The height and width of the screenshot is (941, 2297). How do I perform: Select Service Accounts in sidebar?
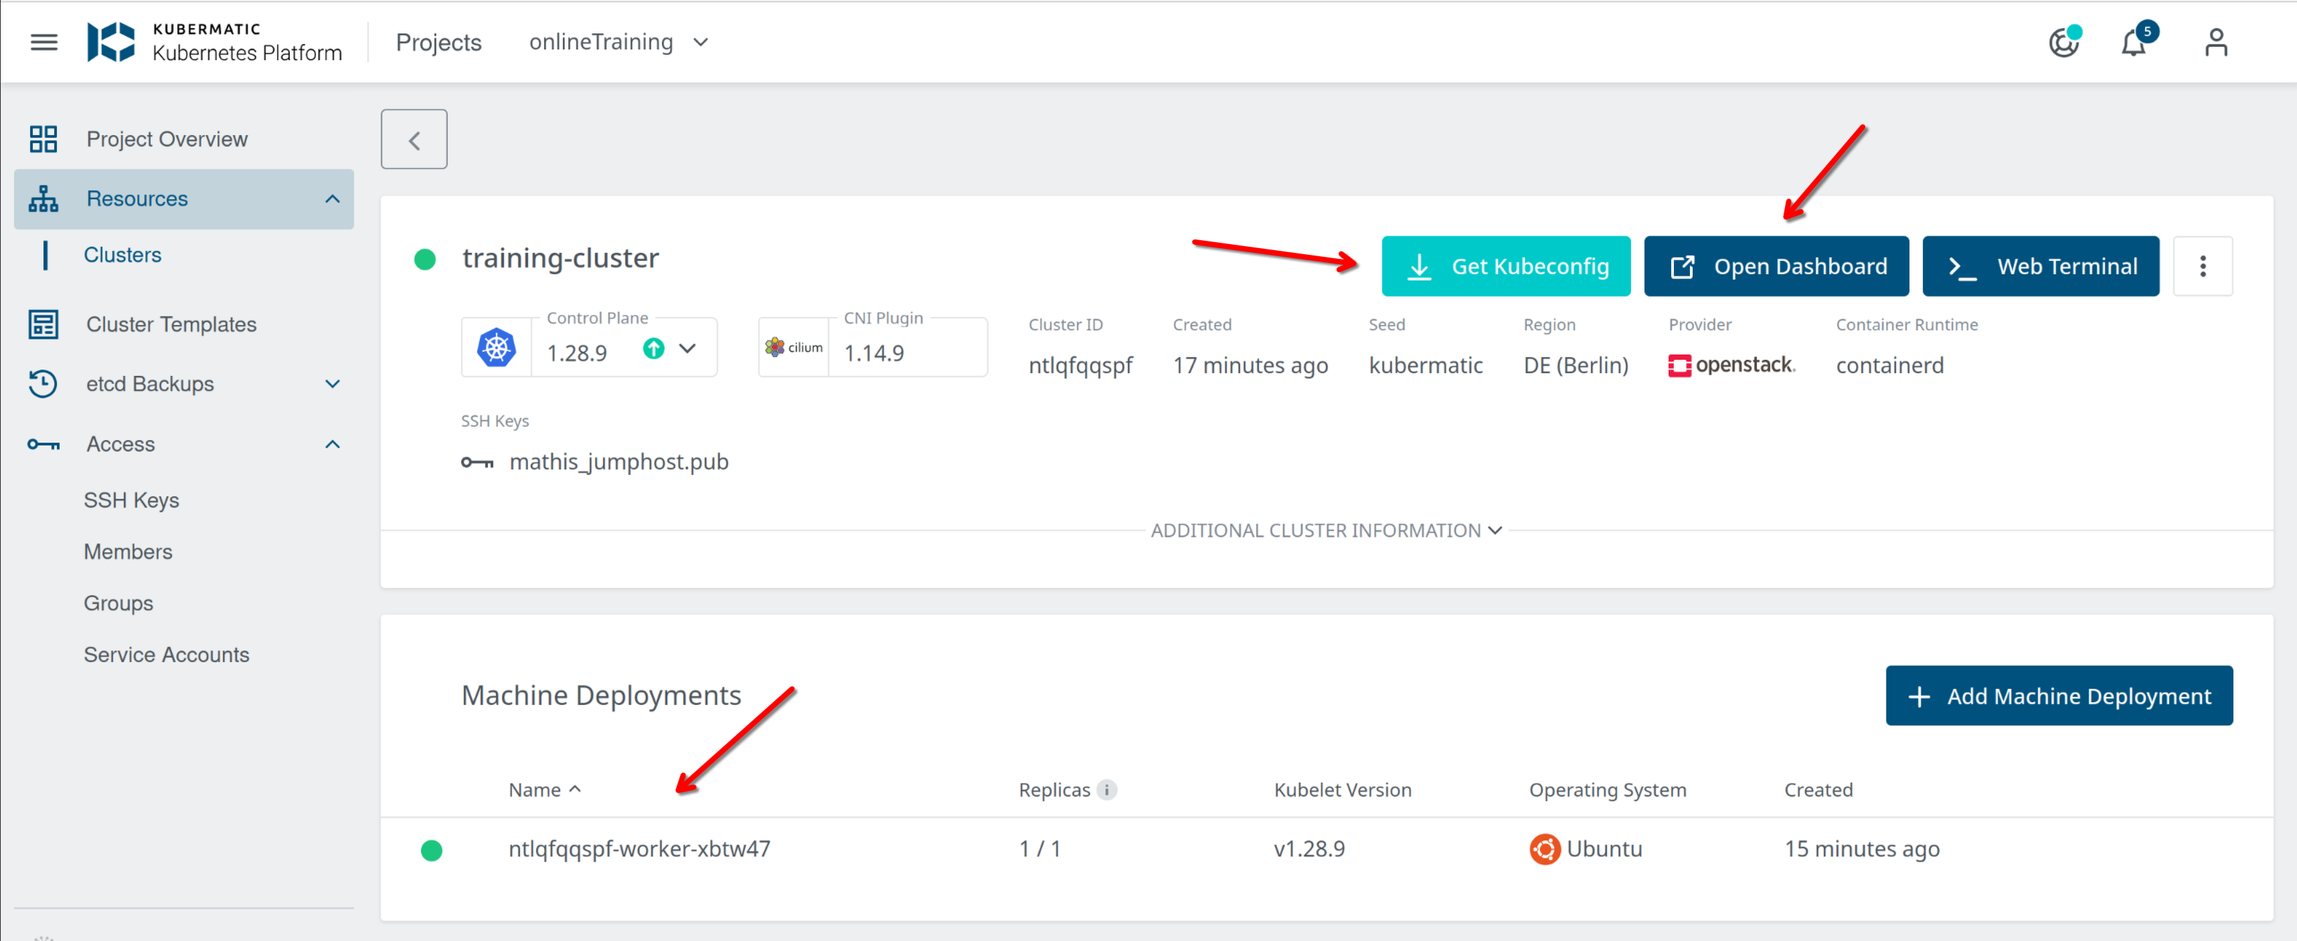166,654
